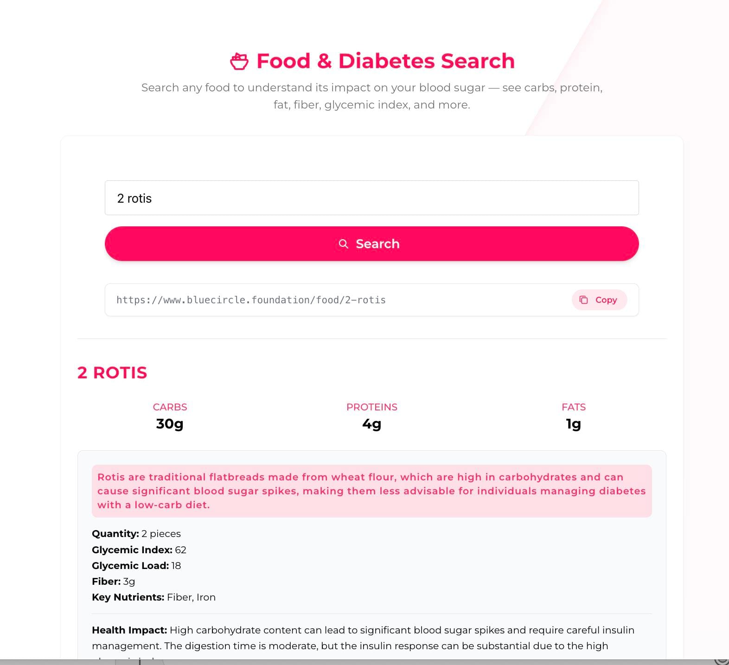Viewport: 729px width, 665px height.
Task: Click the pink highlighted rotis summary box
Action: pos(371,491)
